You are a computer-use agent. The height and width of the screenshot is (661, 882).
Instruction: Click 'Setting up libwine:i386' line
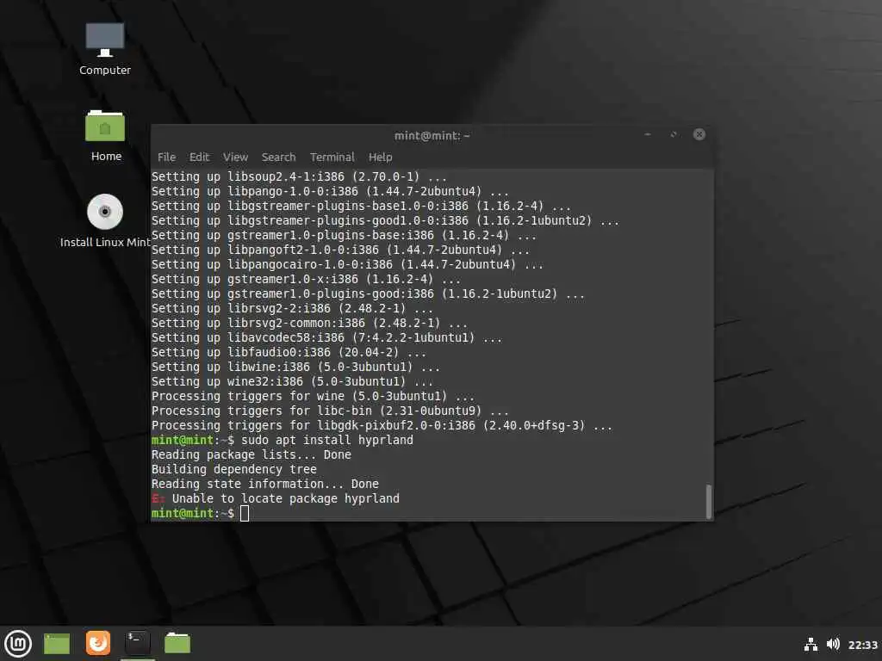pos(296,367)
